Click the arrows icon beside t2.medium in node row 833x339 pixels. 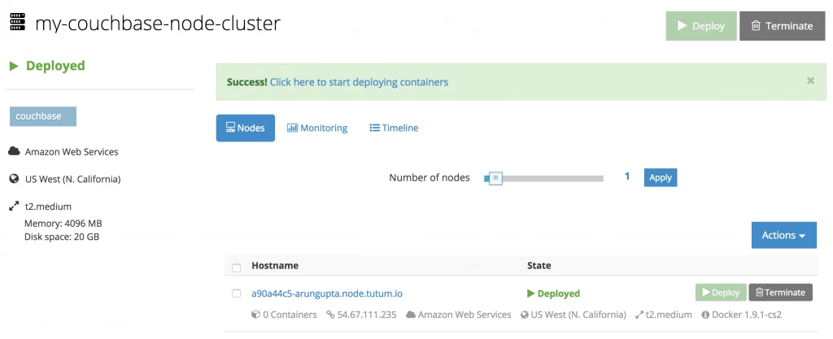coord(639,315)
